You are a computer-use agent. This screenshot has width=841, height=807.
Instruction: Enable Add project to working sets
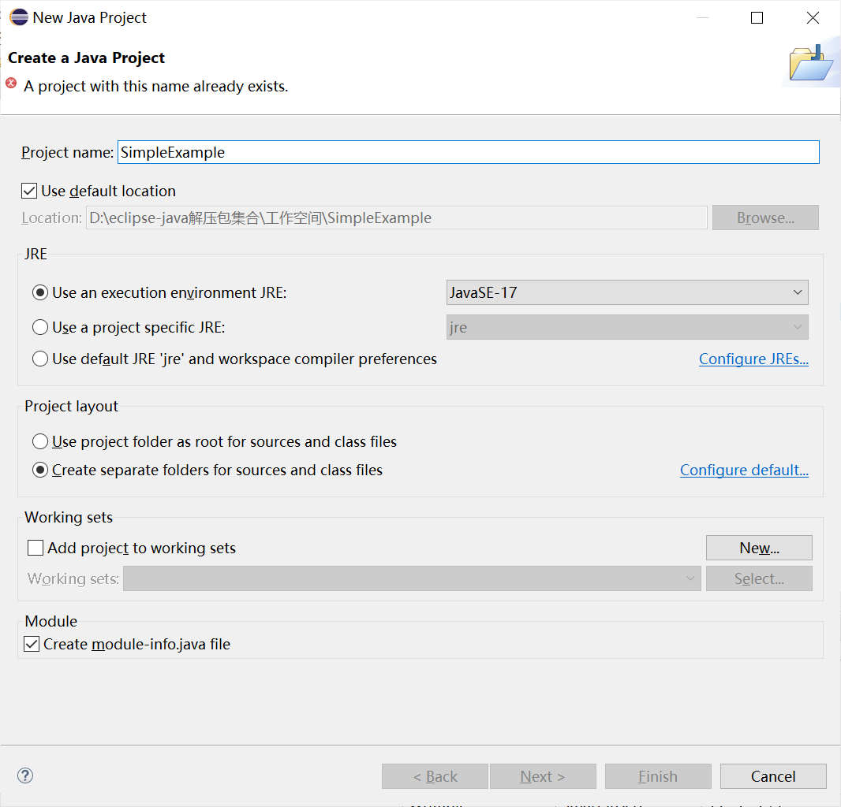(36, 548)
